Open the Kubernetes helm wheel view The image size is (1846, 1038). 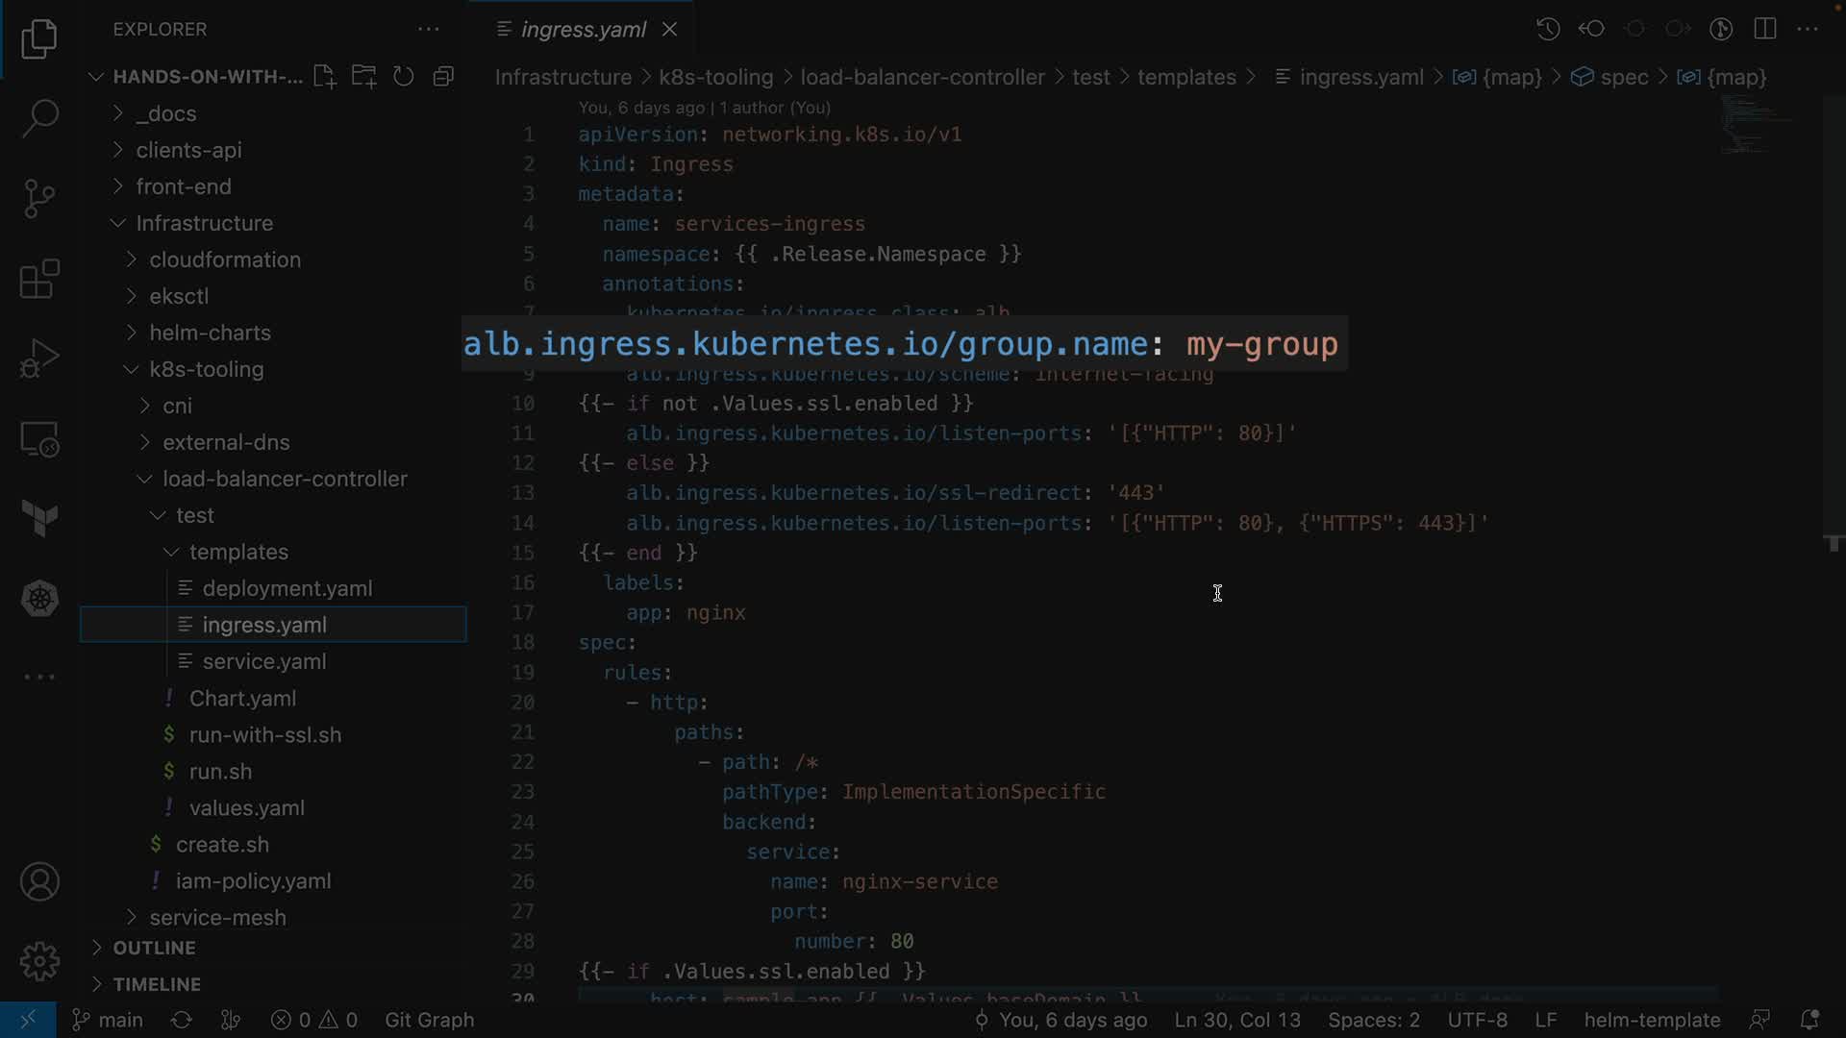pyautogui.click(x=39, y=599)
